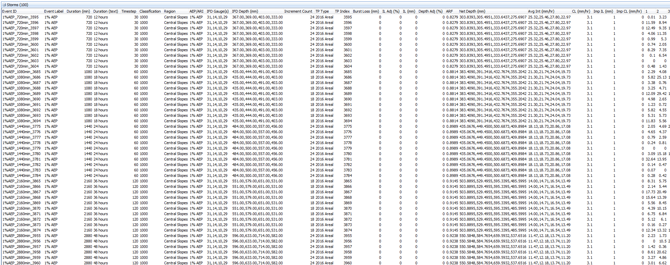The height and width of the screenshot is (265, 670).
Task: Select the Increment Count column header
Action: [298, 11]
